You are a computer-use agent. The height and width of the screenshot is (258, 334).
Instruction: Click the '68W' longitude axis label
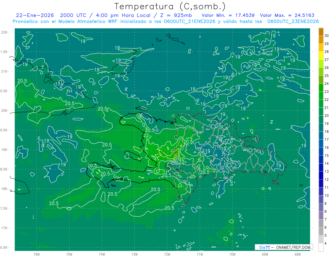tap(298, 254)
